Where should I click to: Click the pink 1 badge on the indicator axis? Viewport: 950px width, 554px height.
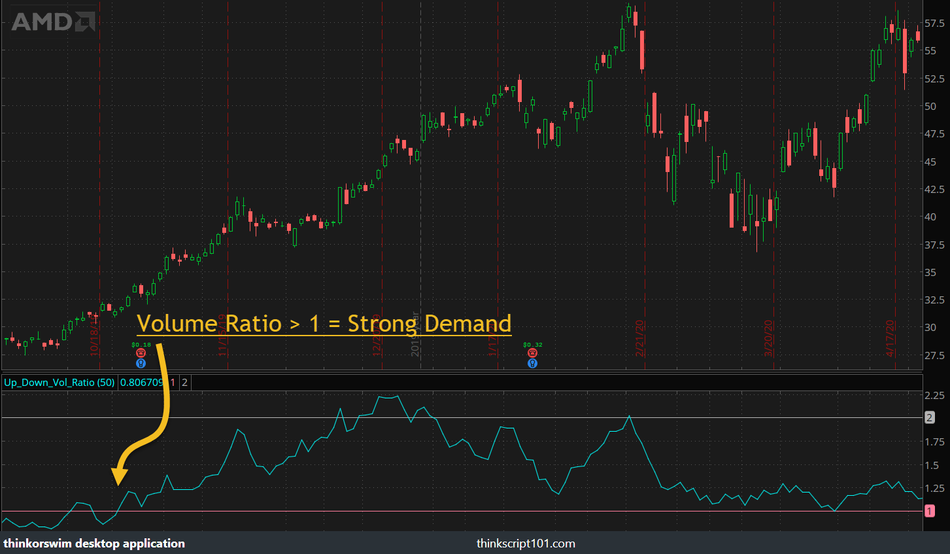(929, 511)
